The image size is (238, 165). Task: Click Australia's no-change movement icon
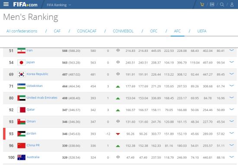click(x=118, y=157)
